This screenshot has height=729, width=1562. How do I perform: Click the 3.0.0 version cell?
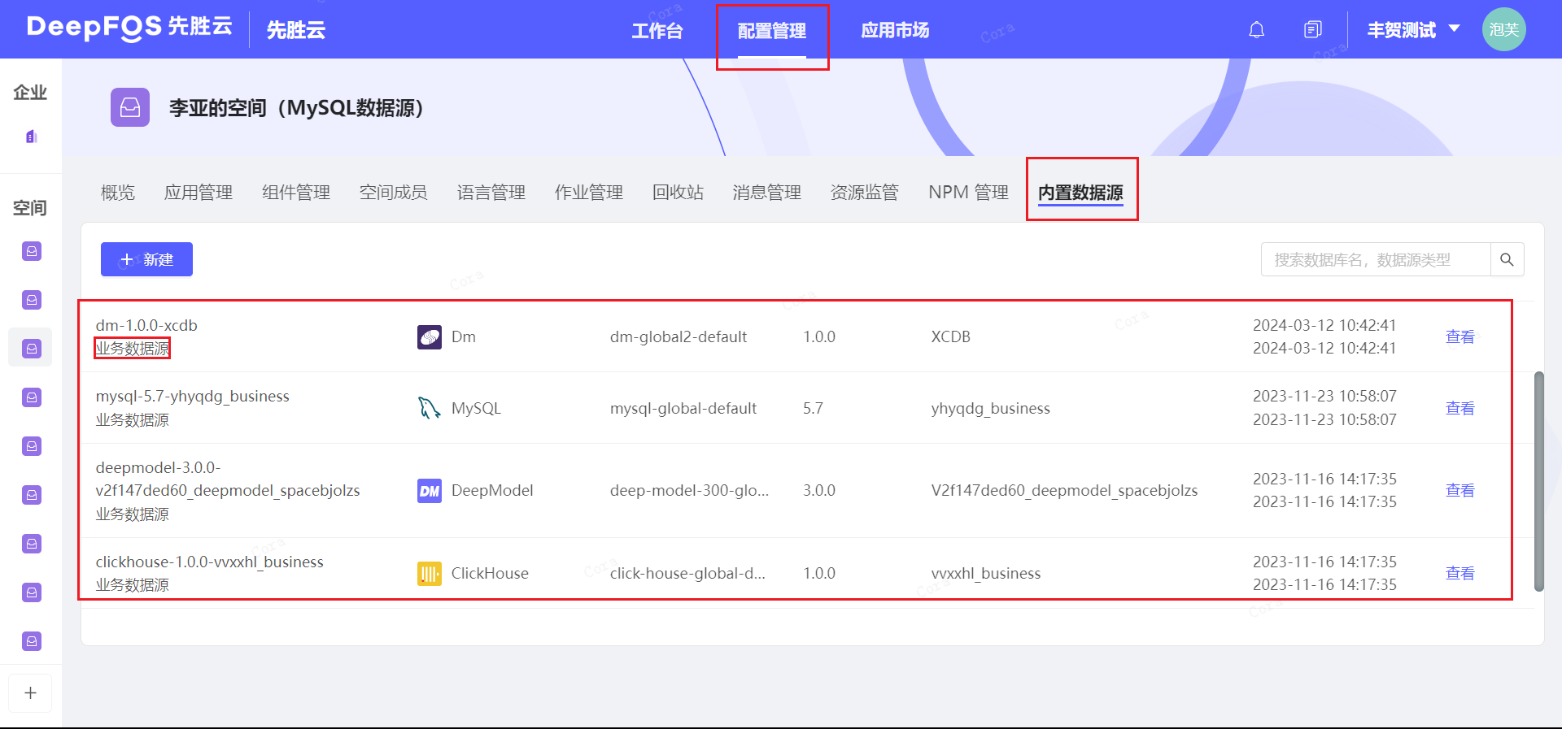(x=819, y=490)
